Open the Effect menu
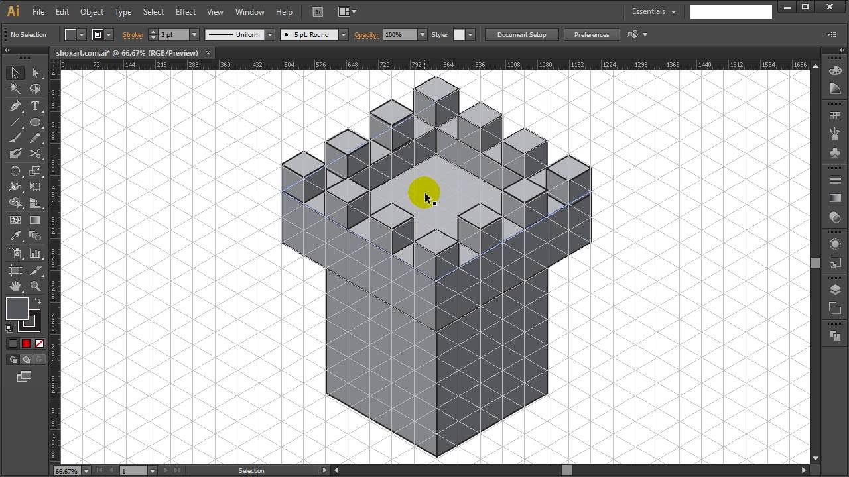Image resolution: width=849 pixels, height=477 pixels. coord(185,11)
